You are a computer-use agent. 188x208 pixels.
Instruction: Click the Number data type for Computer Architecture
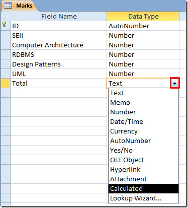(x=143, y=45)
